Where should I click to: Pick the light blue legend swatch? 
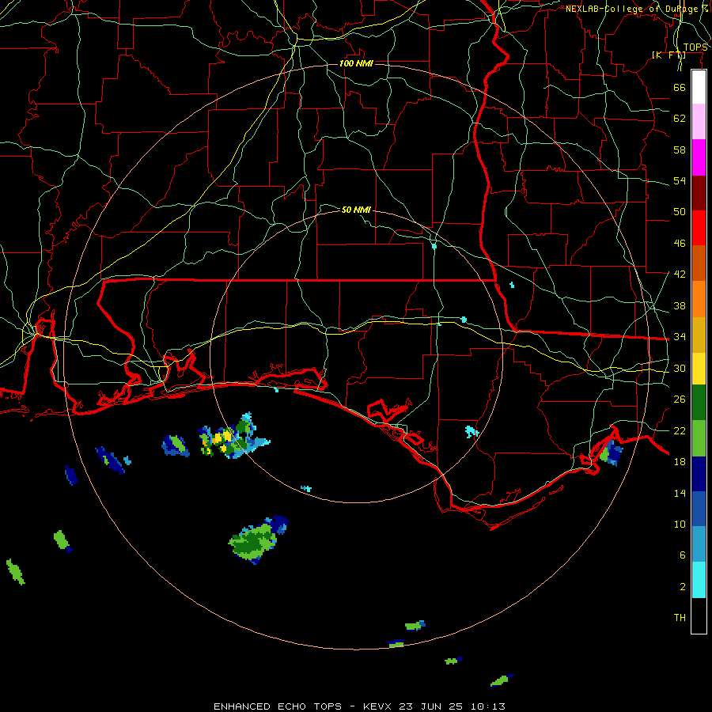tap(699, 544)
